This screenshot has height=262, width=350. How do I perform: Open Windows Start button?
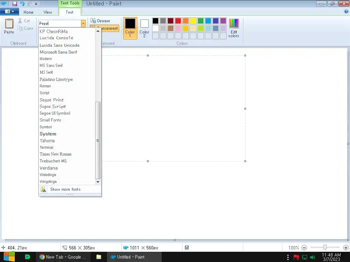[x=9, y=257]
